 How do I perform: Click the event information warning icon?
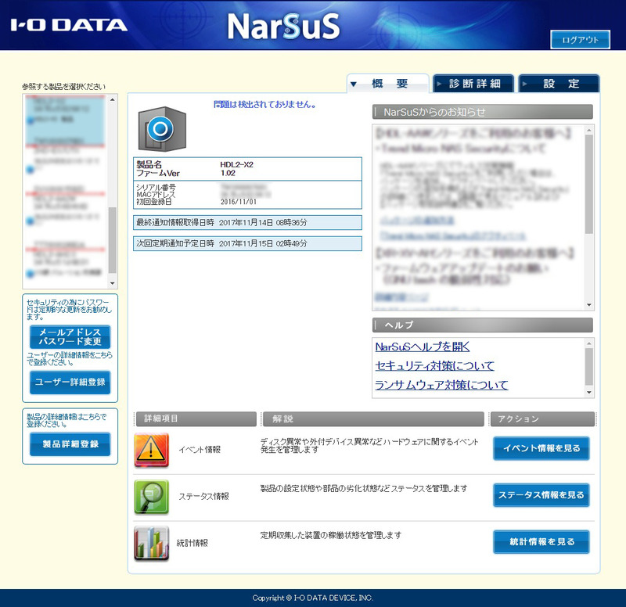(151, 450)
